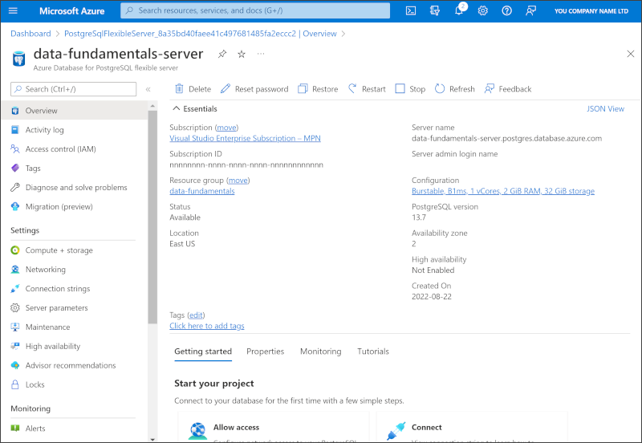Click move link next to Resource group
The image size is (642, 443).
click(238, 180)
